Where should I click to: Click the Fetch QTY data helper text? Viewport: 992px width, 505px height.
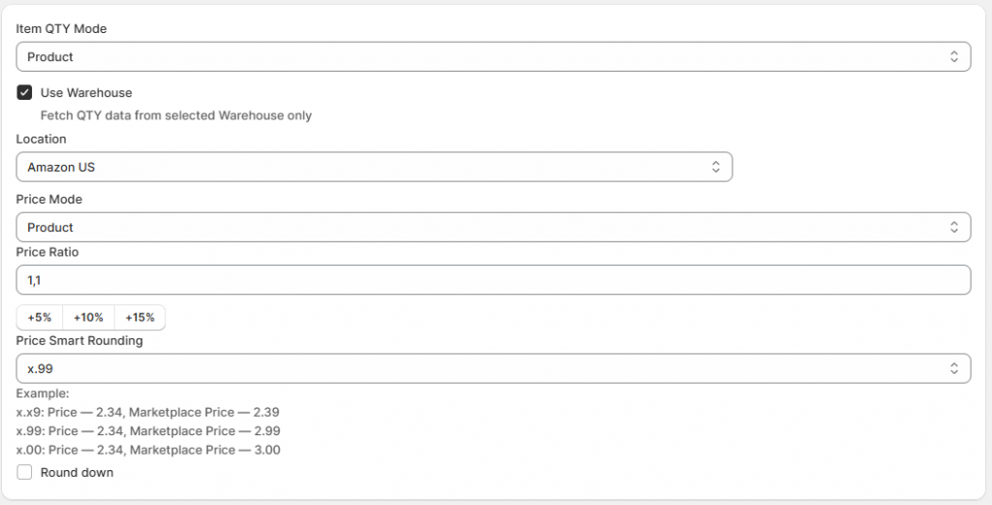tap(176, 115)
